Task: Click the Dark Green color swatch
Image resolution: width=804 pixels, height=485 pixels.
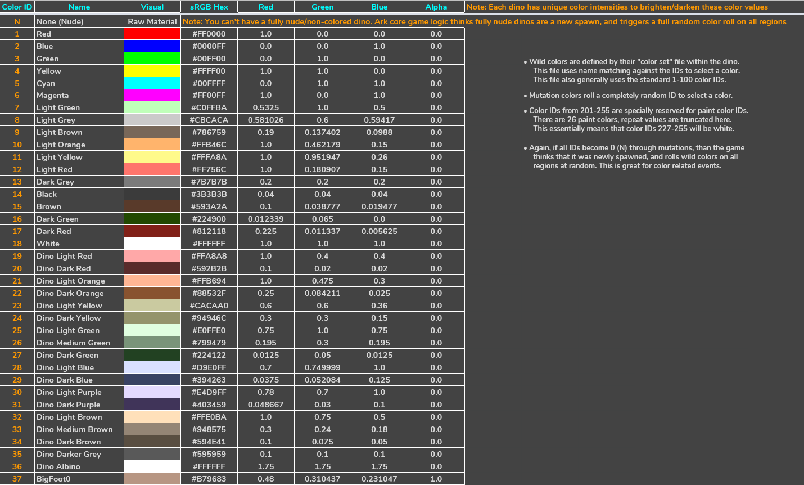Action: (152, 219)
